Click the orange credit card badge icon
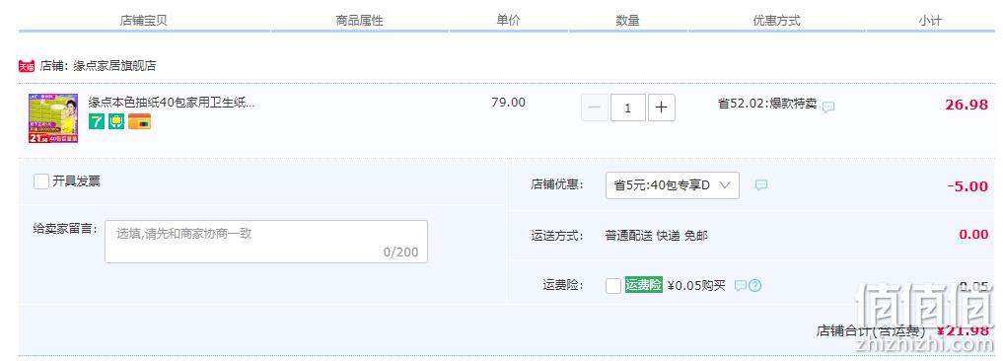The image size is (1003, 361). (x=139, y=121)
